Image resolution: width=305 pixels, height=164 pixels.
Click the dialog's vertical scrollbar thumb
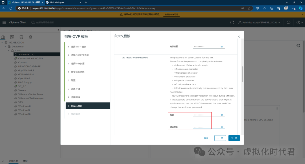coord(242,74)
